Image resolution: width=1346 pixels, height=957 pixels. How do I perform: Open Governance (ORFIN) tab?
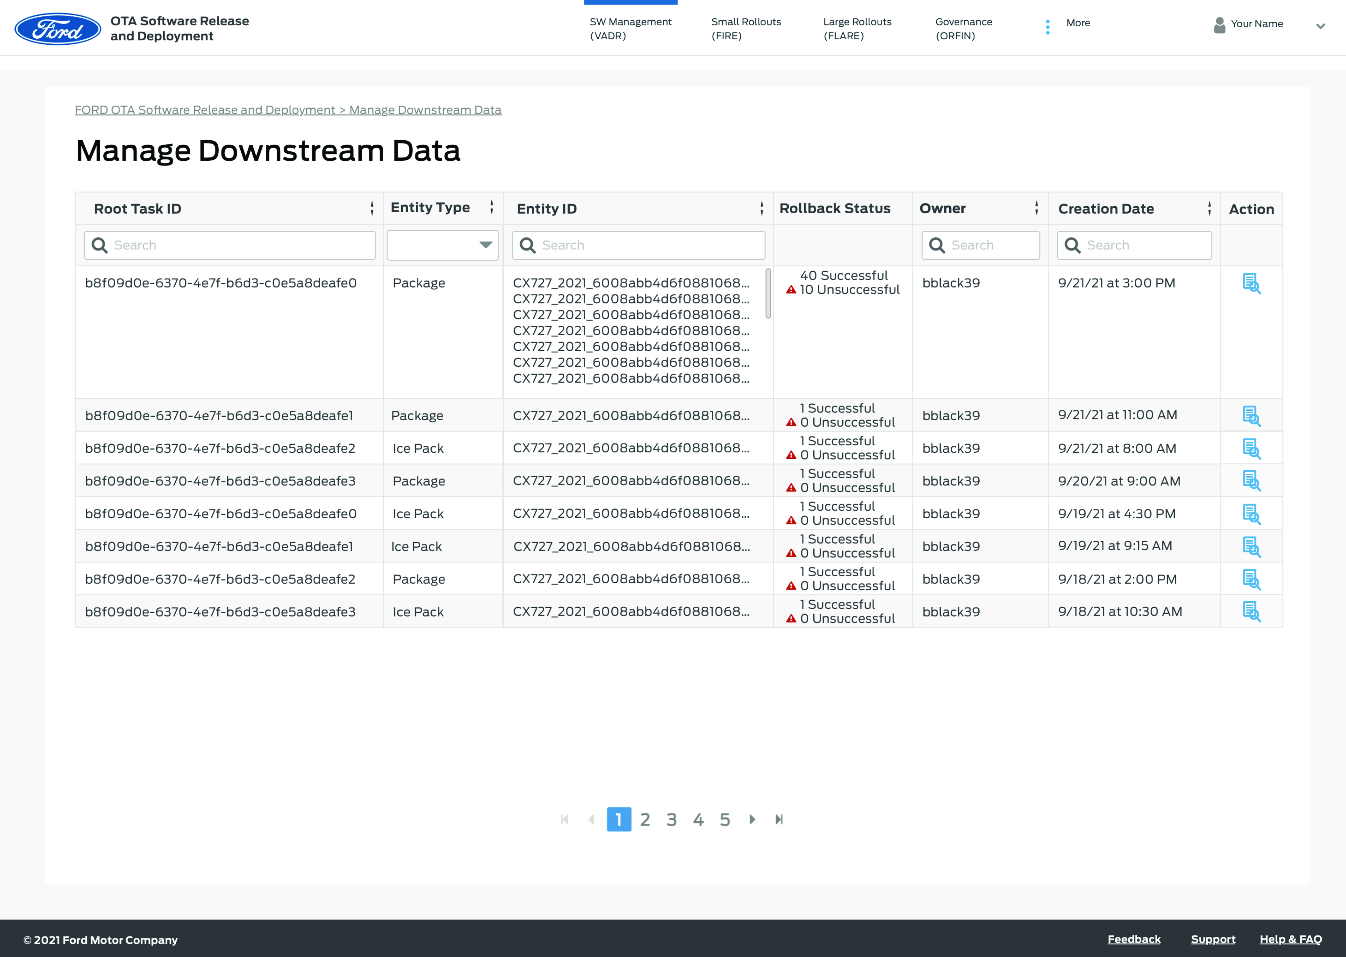[x=963, y=28]
